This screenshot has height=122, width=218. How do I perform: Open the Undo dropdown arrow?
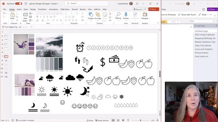coord(6,14)
